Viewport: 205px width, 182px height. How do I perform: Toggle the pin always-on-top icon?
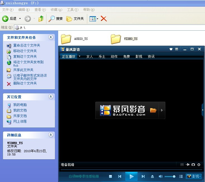click(x=187, y=165)
